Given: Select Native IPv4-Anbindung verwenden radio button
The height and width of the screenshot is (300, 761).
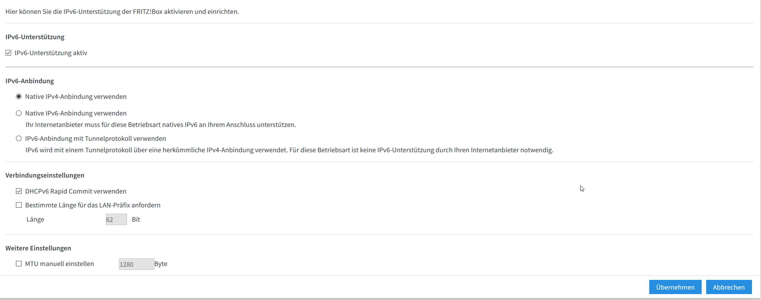Looking at the screenshot, I should click(19, 96).
